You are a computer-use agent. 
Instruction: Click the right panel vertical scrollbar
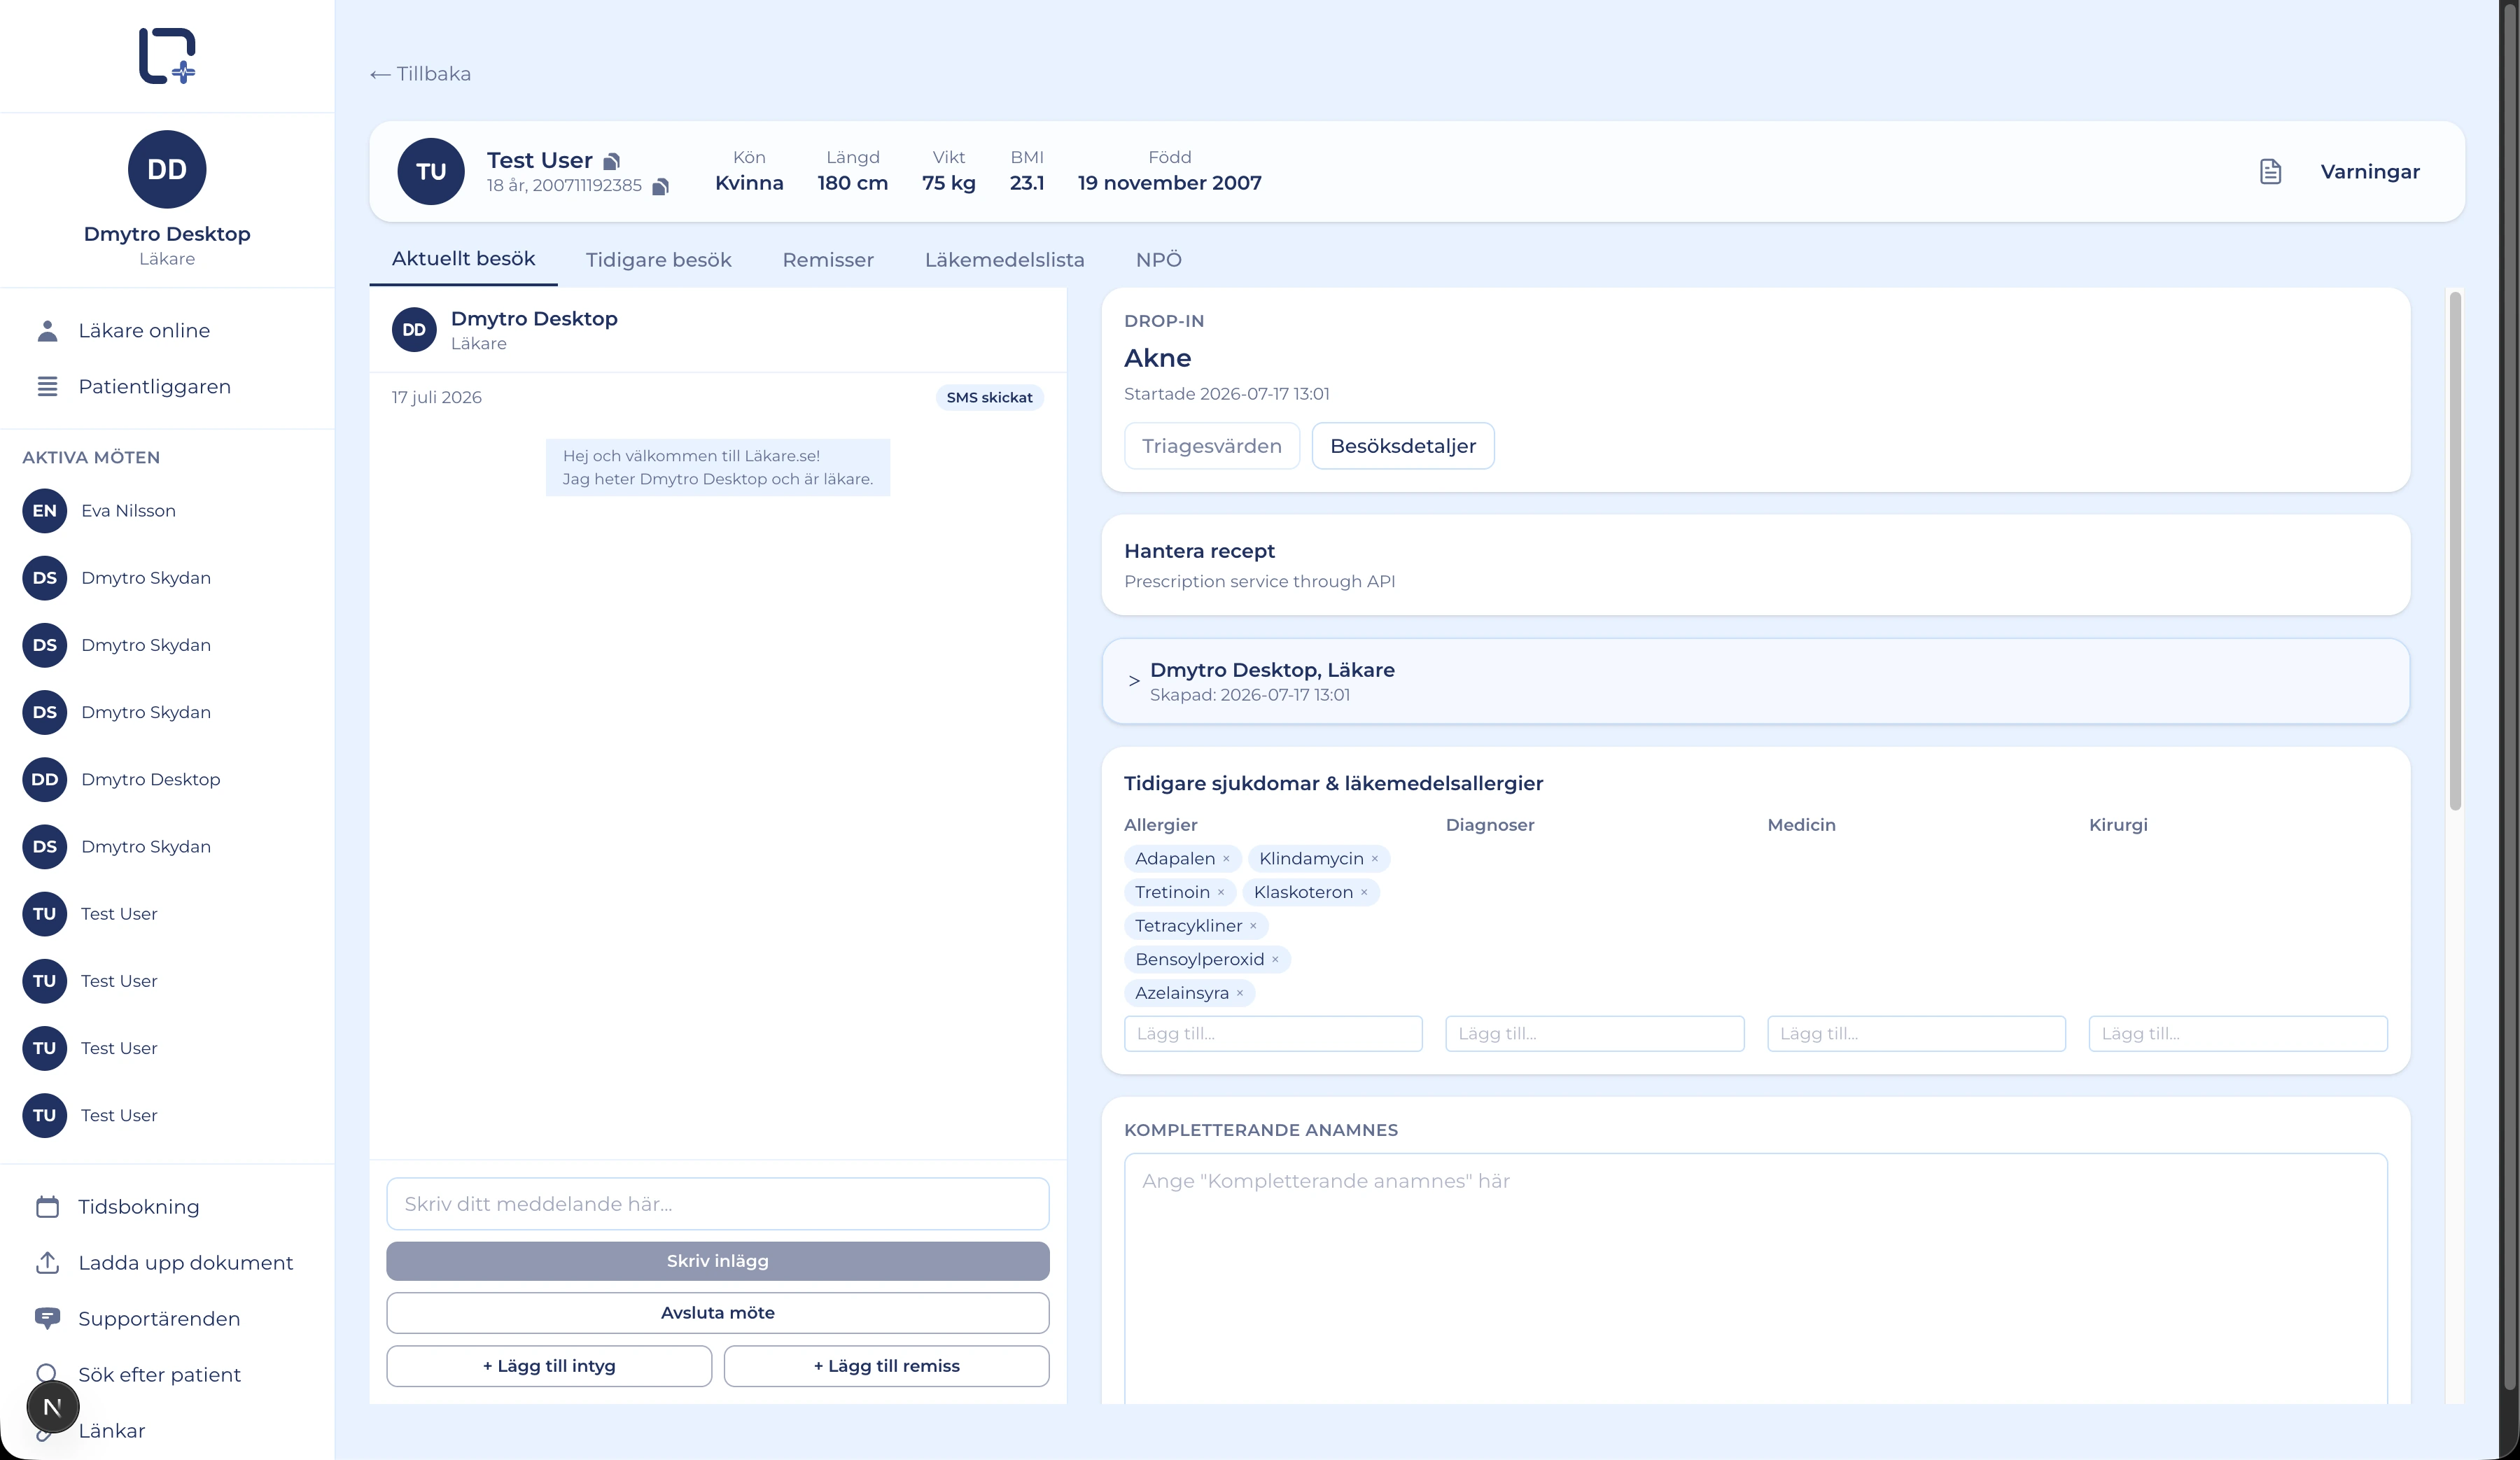pyautogui.click(x=2454, y=550)
